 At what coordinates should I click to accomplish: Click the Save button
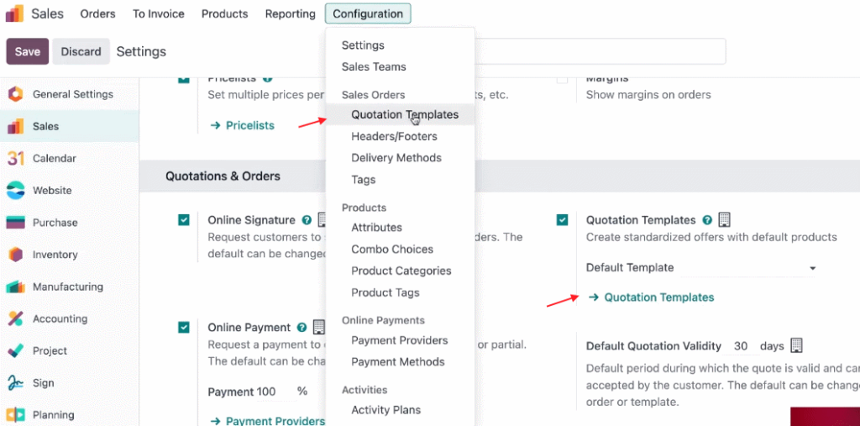coord(28,51)
